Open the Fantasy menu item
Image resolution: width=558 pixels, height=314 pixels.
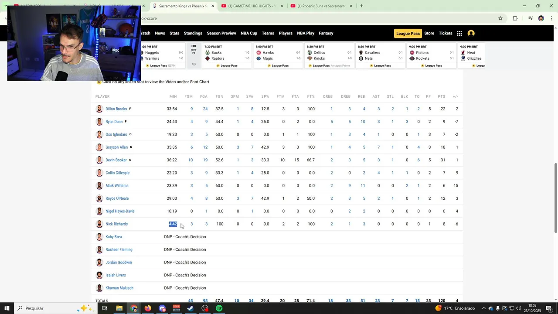[x=326, y=33]
